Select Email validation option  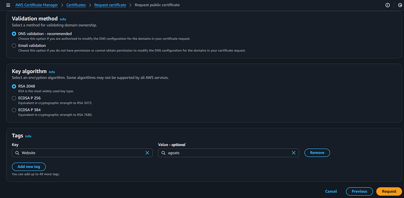click(14, 46)
